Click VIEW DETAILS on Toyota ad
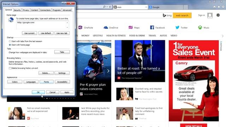Screen dimensions: 226x127 pos(194,126)
